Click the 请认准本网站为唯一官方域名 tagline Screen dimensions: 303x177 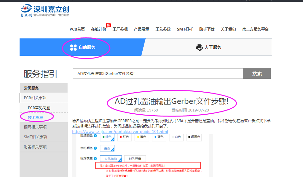click(51, 15)
